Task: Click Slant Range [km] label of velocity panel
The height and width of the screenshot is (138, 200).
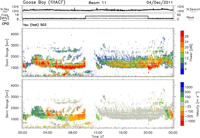Action: tap(7, 104)
